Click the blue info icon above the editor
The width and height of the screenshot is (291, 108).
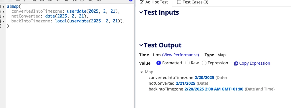point(131,1)
